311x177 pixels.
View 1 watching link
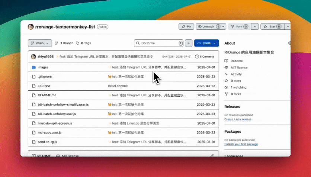(x=238, y=87)
